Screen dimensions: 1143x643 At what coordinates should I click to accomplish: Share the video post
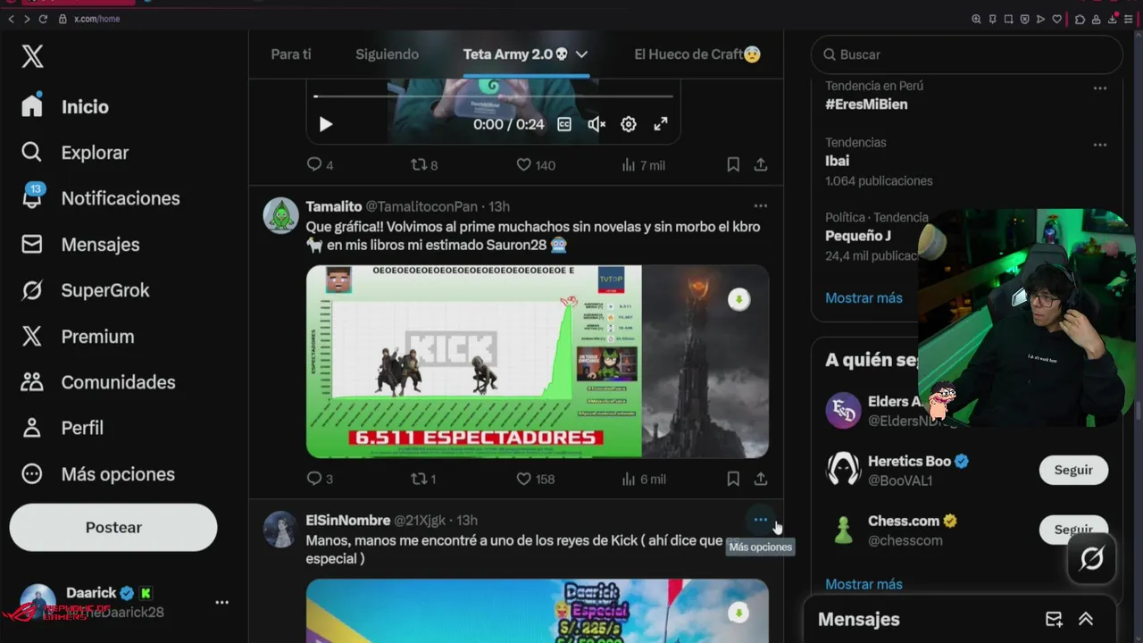(x=761, y=164)
